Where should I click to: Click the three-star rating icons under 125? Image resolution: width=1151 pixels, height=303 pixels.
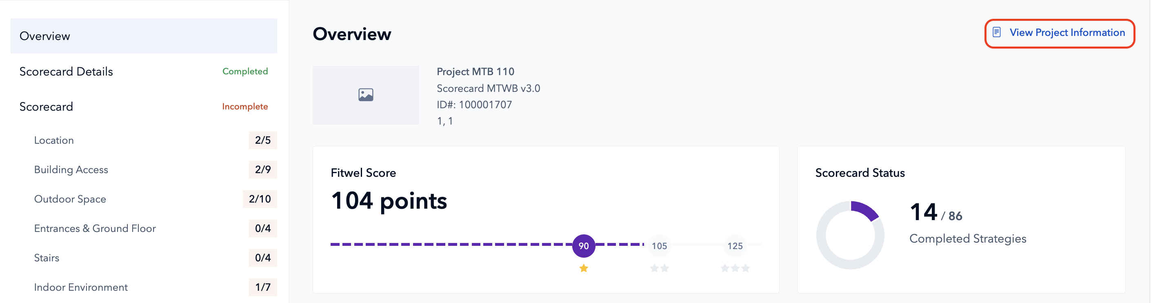(x=735, y=268)
